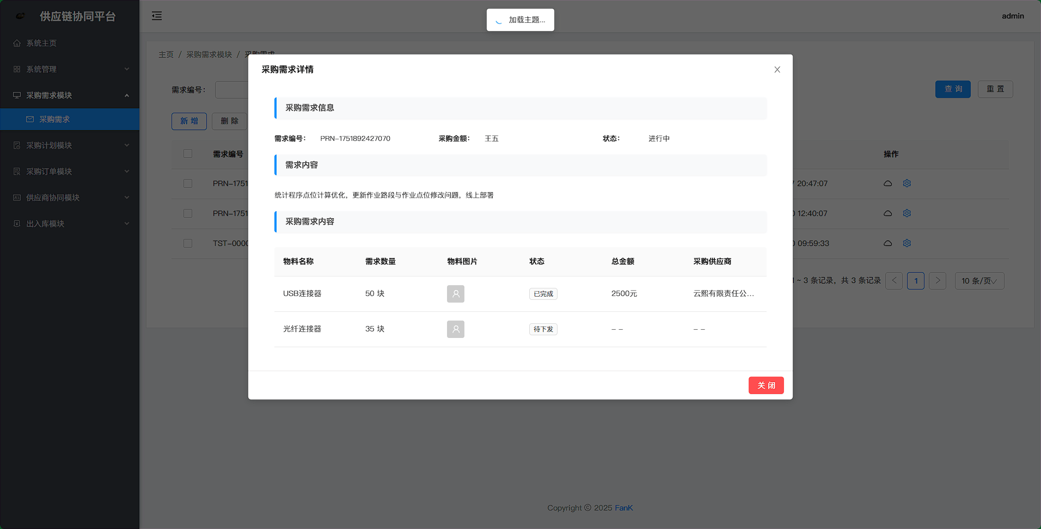Check the TST-0000 row checkbox
This screenshot has width=1041, height=529.
(x=188, y=243)
